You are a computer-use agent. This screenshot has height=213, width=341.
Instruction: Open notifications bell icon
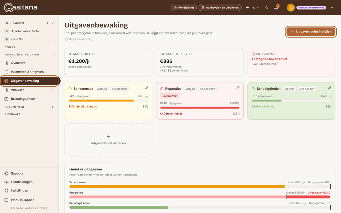click(276, 7)
